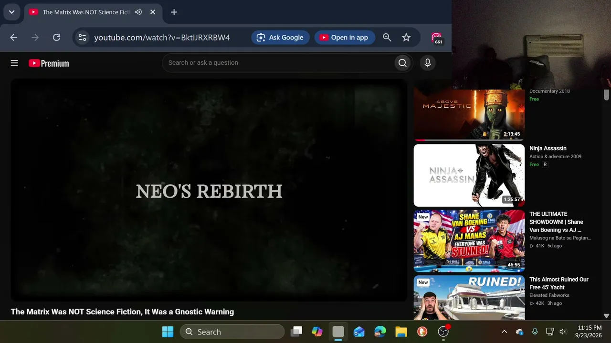Click the video player showing NEO'S REBIRTH
This screenshot has width=611, height=343.
tap(209, 190)
